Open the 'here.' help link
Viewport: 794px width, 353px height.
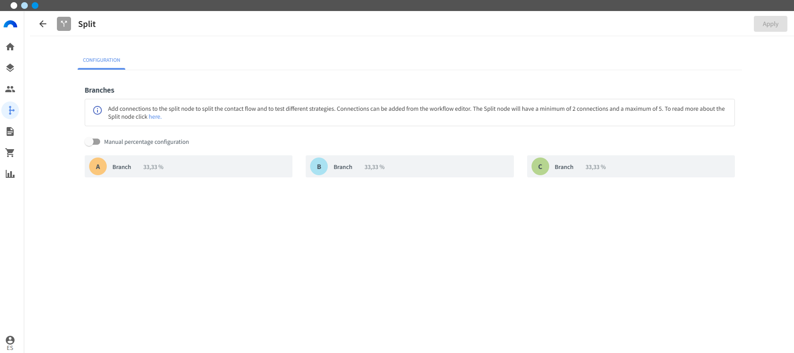tap(155, 117)
